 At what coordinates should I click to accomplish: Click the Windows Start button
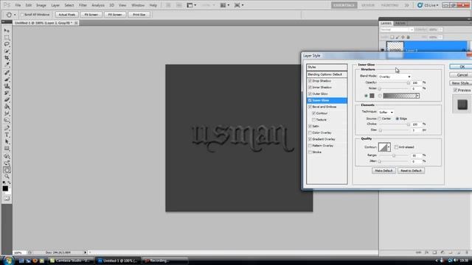coord(8,261)
